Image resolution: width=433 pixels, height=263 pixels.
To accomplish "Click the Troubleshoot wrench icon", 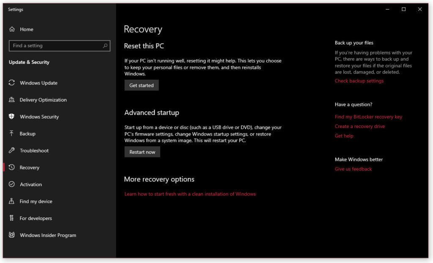I will [x=11, y=150].
